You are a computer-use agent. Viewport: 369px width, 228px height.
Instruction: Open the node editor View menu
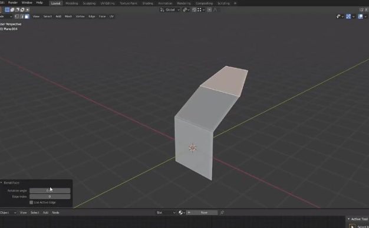pos(24,213)
